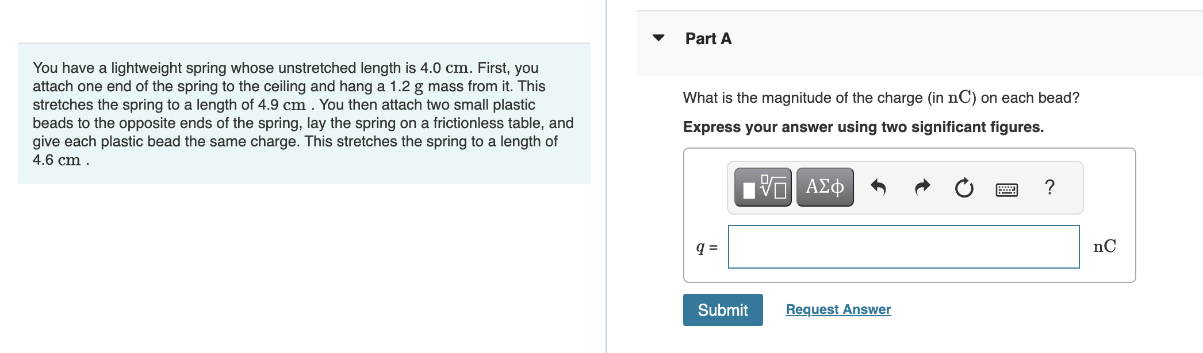
Task: Click the nC unit label
Action: pos(1104,246)
